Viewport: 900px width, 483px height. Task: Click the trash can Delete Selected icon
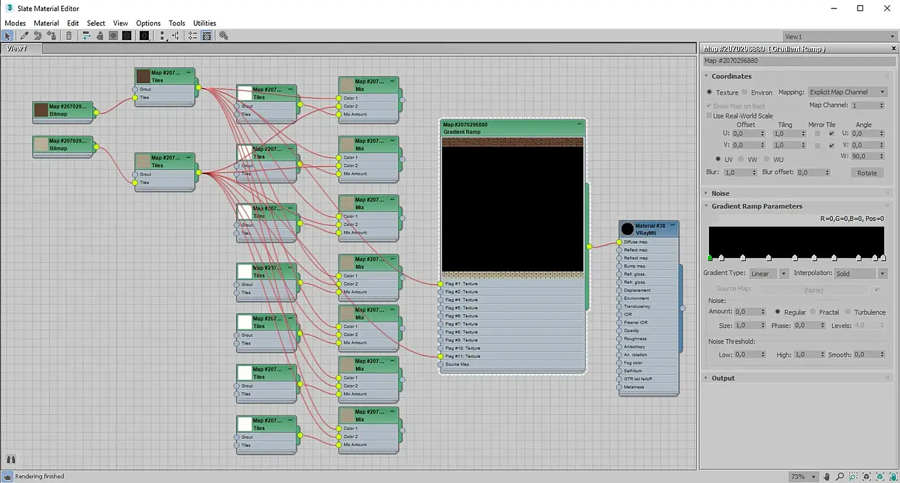[x=69, y=36]
